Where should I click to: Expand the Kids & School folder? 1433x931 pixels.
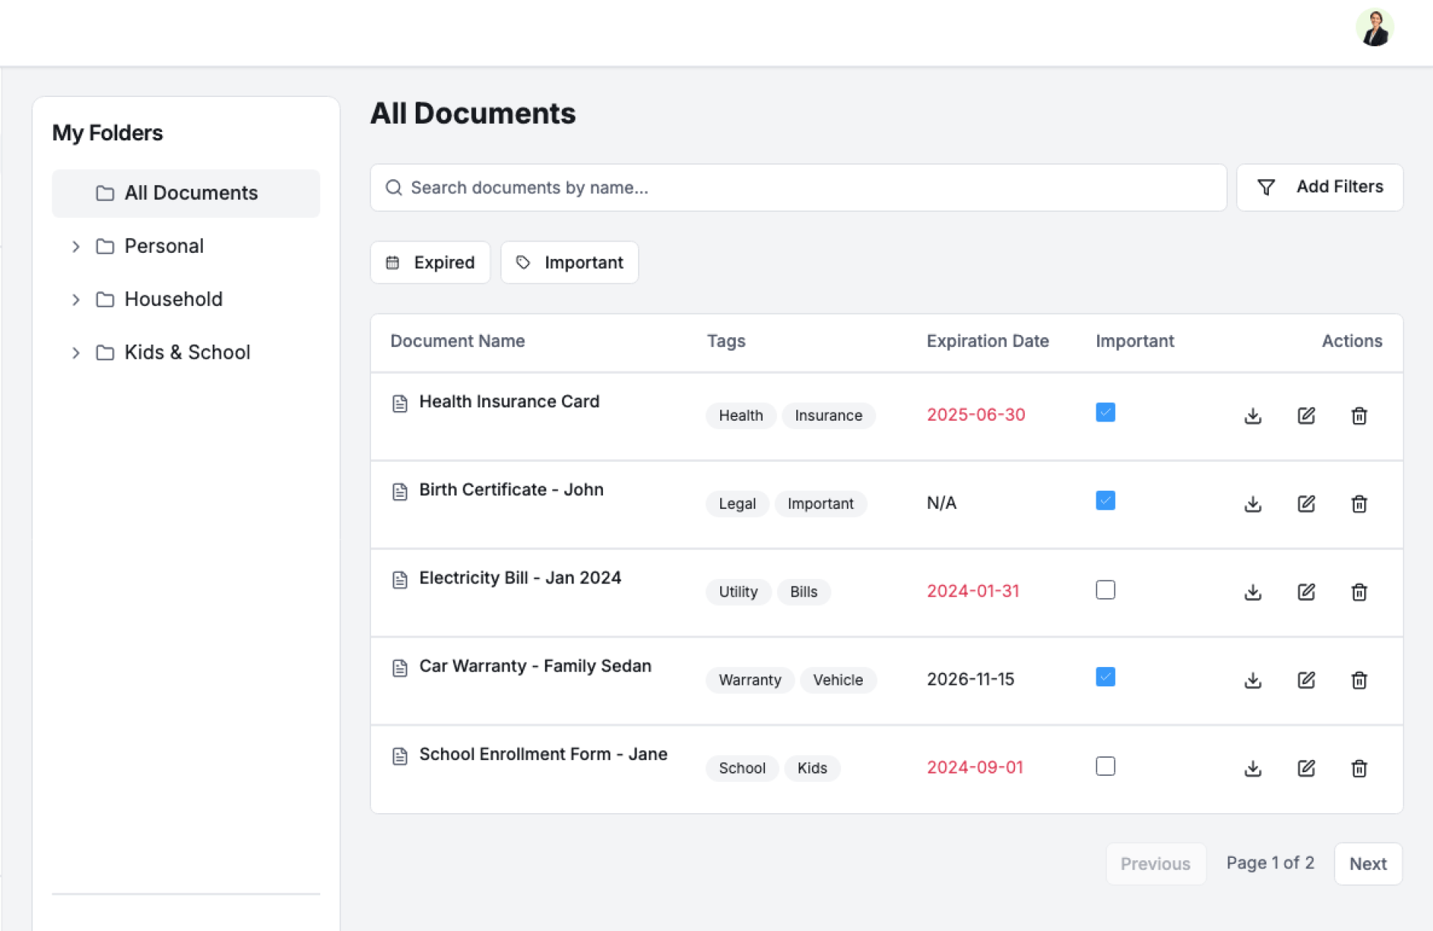75,352
